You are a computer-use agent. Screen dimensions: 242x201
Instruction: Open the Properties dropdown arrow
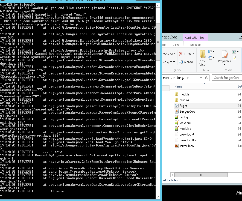224,64
